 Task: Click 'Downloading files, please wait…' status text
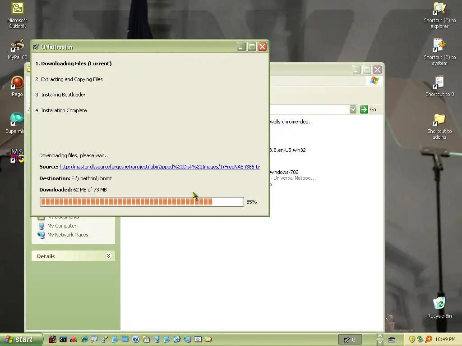74,155
